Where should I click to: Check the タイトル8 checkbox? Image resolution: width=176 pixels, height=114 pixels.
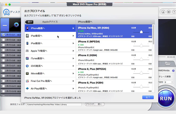click(x=3, y=71)
